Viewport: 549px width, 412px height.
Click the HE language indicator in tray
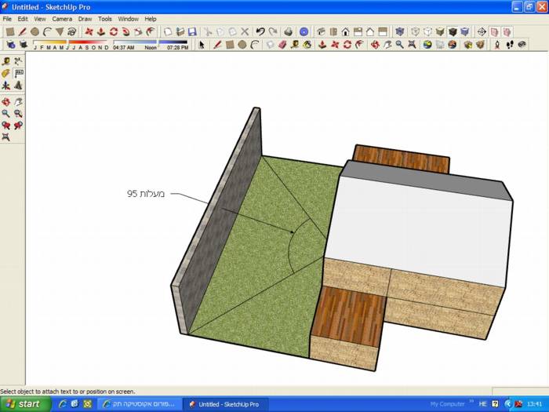482,404
